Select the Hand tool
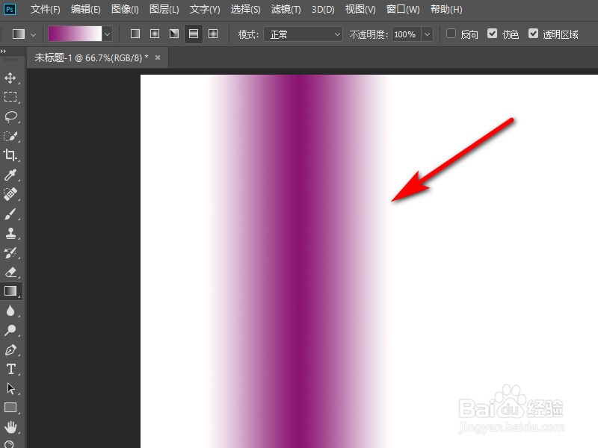Image resolution: width=598 pixels, height=448 pixels. (10, 427)
